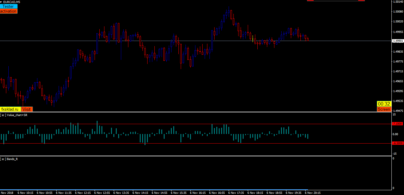Click the "6 Nov 18:55" time label
The width and height of the screenshot is (404, 195).
[x=274, y=193]
